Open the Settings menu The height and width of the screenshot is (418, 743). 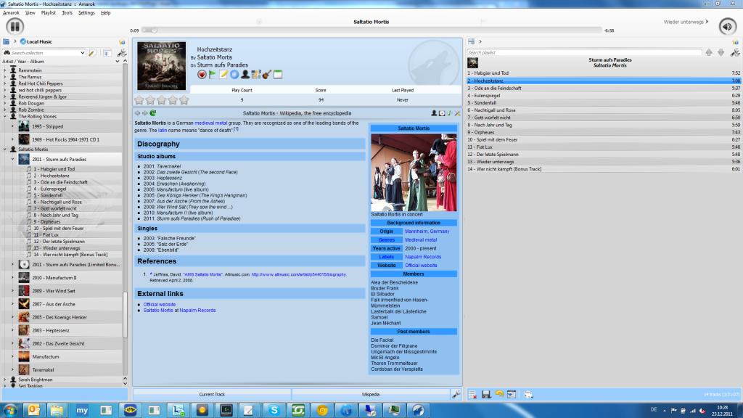86,13
